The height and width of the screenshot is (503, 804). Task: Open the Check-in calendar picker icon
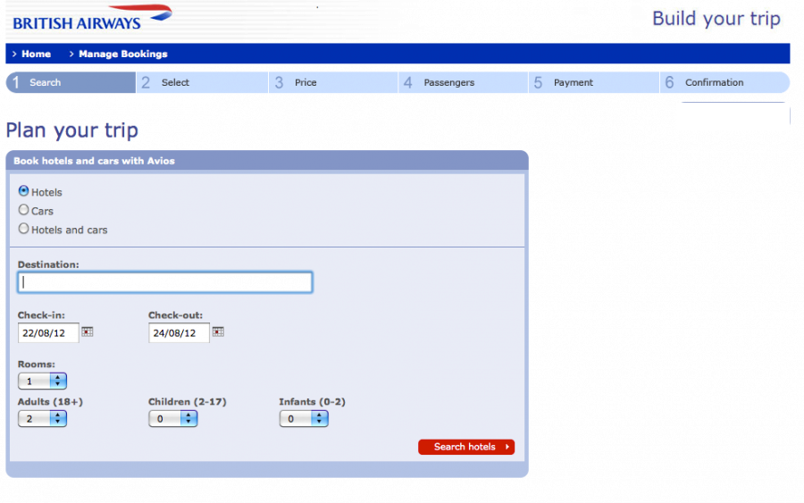(x=88, y=331)
